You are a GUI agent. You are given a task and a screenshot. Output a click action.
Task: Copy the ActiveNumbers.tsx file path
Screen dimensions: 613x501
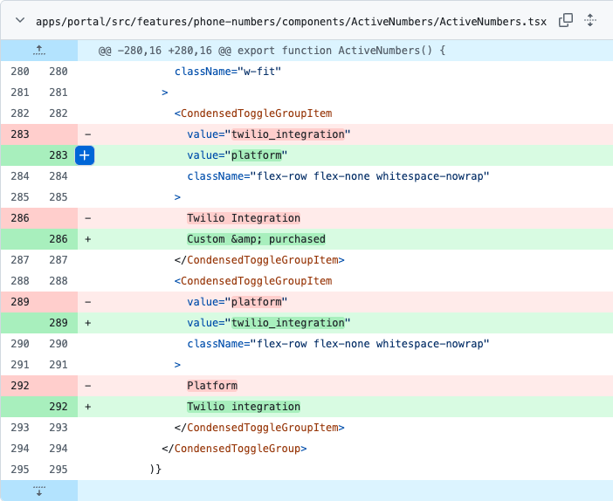coord(566,20)
